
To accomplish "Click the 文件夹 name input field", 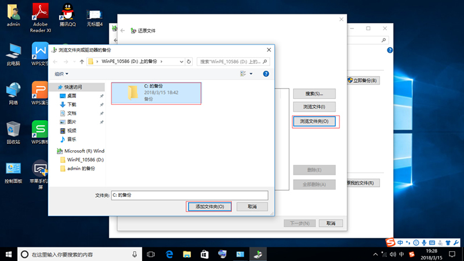I will (x=190, y=195).
